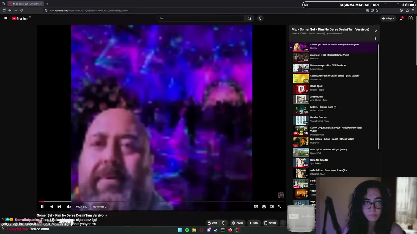Select 'Anlamazdın' by Ayla Dikmen
The height and width of the screenshot is (234, 417).
pyautogui.click(x=334, y=99)
